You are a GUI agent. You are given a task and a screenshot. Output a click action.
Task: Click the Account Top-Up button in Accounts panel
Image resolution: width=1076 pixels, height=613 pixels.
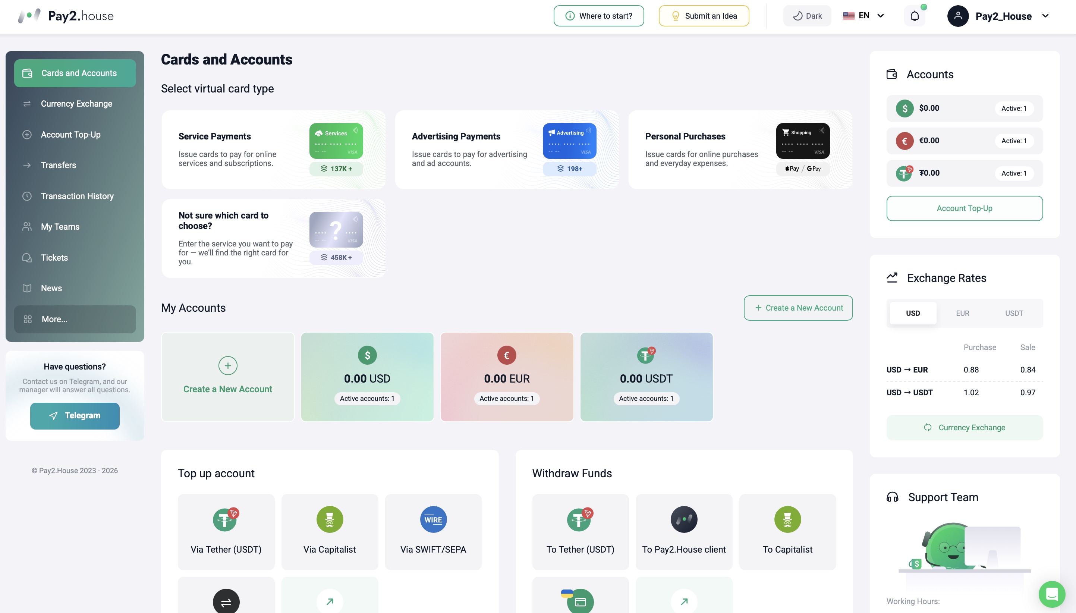click(965, 208)
